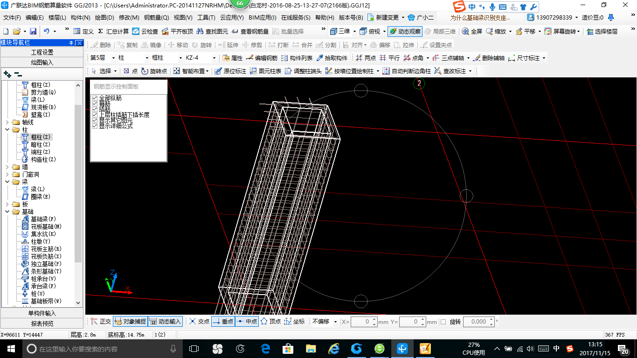The width and height of the screenshot is (637, 358).
Task: Toggle 中点 midpoint snap
Action: [x=247, y=322]
